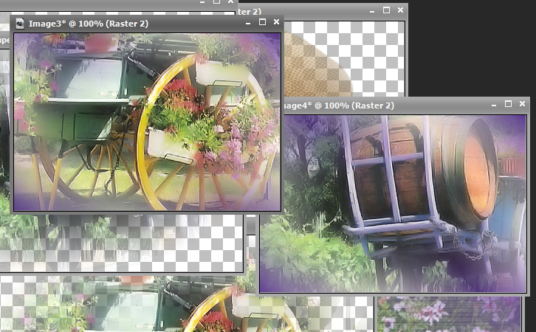Maximize the burlap texture image window
This screenshot has width=536, height=332.
(386, 10)
